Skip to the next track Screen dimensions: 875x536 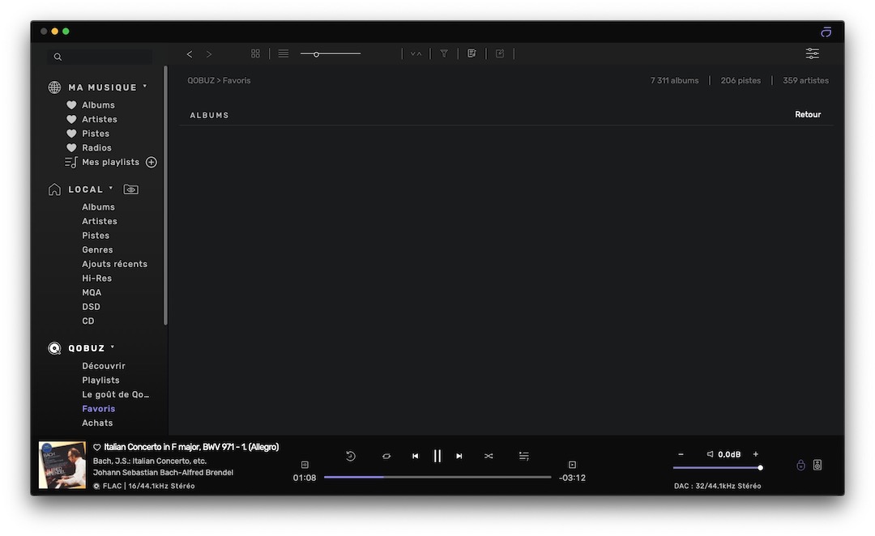coord(459,456)
